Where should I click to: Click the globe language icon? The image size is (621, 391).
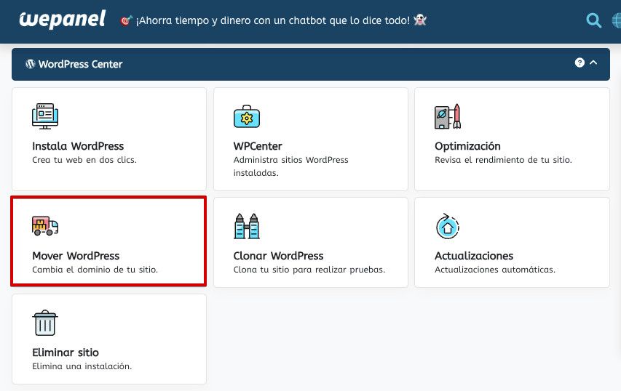(x=617, y=20)
